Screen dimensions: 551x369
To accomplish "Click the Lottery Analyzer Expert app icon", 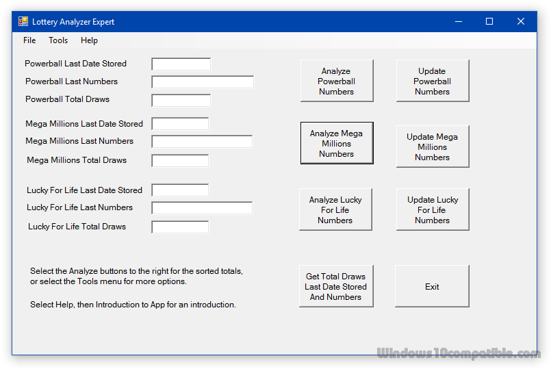I will click(x=23, y=21).
